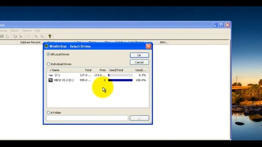Maximize the main WinDirStat window

[221, 25]
